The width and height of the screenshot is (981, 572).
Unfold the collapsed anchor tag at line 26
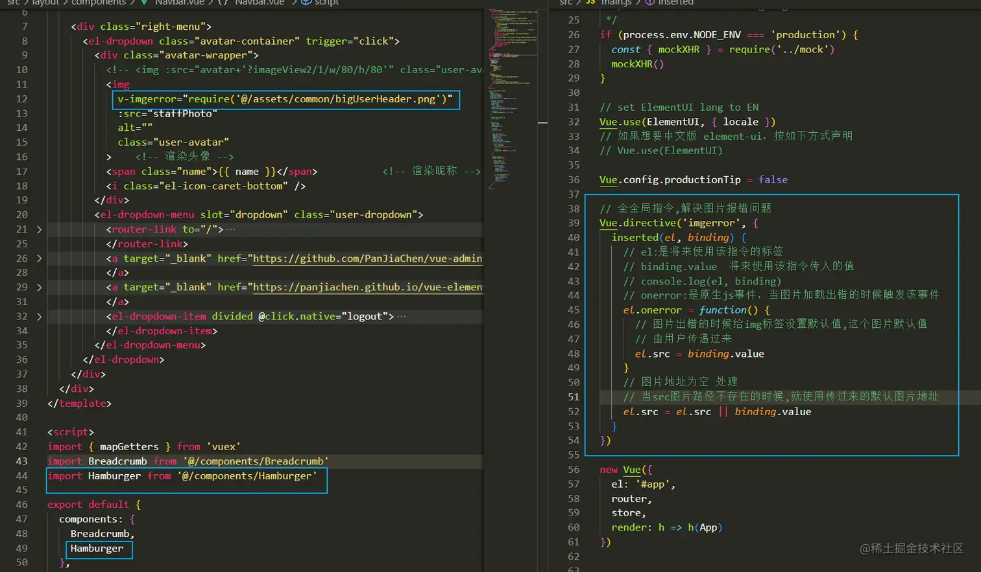39,258
